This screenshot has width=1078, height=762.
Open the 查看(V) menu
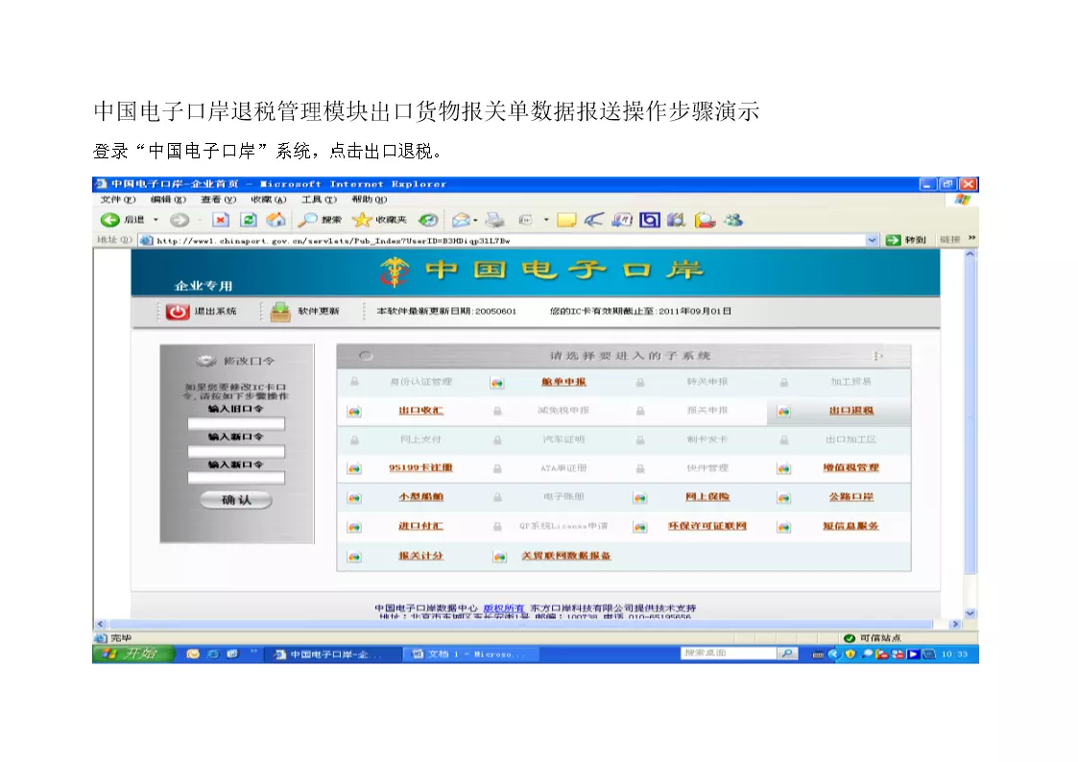pyautogui.click(x=219, y=200)
